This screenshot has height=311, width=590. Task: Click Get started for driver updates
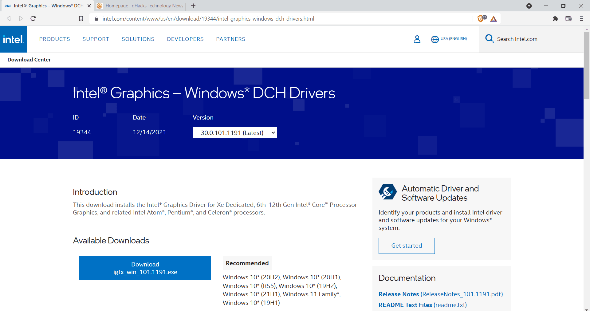click(406, 246)
